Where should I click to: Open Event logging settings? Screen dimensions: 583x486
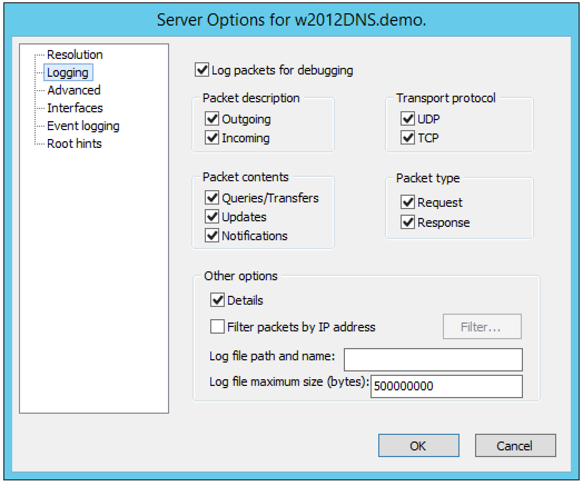click(x=83, y=126)
